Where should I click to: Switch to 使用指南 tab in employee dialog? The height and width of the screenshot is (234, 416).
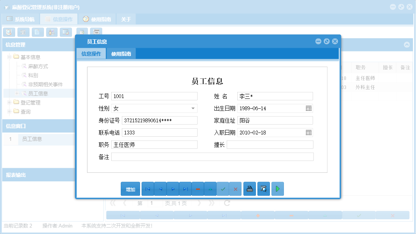(122, 53)
